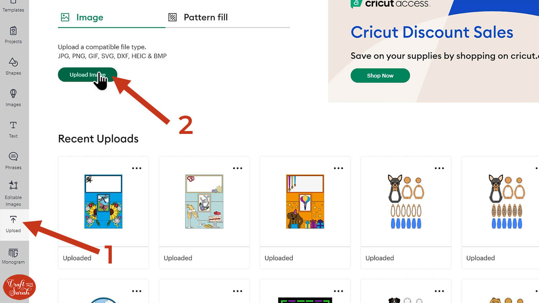This screenshot has width=539, height=303.
Task: Open the Phrases panel
Action: (13, 160)
